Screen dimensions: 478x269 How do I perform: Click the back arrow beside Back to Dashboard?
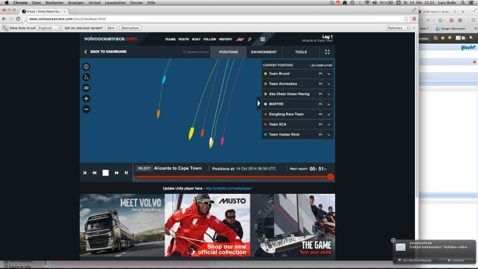tap(85, 52)
